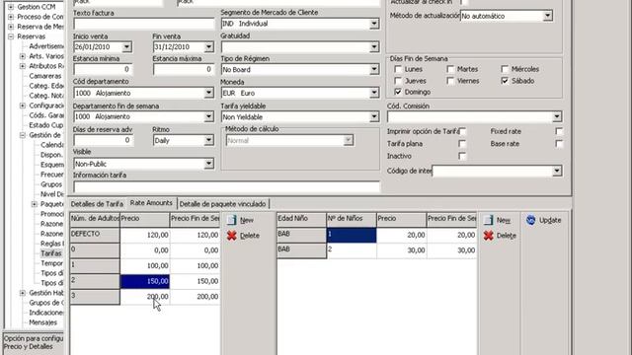632x355 pixels.
Task: Select Camareras in the tree
Action: pos(45,76)
